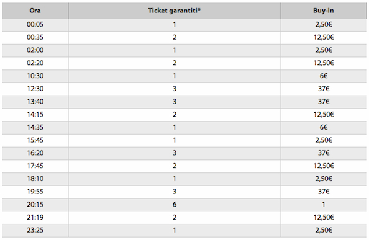Image resolution: width=369 pixels, height=240 pixels.
Task: Click the 13:40 row's 37€ buy-in
Action: click(324, 102)
